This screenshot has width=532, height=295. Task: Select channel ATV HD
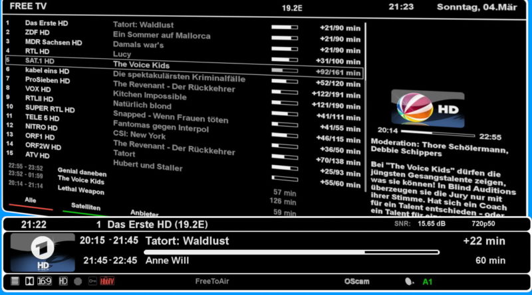37,155
